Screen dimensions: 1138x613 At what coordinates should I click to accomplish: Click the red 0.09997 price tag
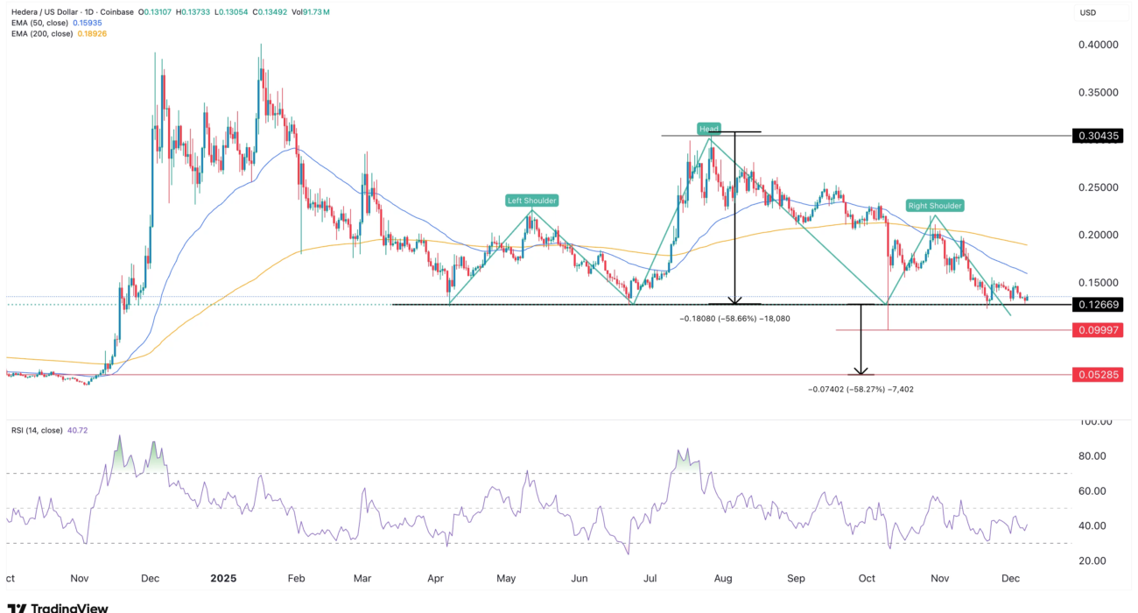point(1097,330)
